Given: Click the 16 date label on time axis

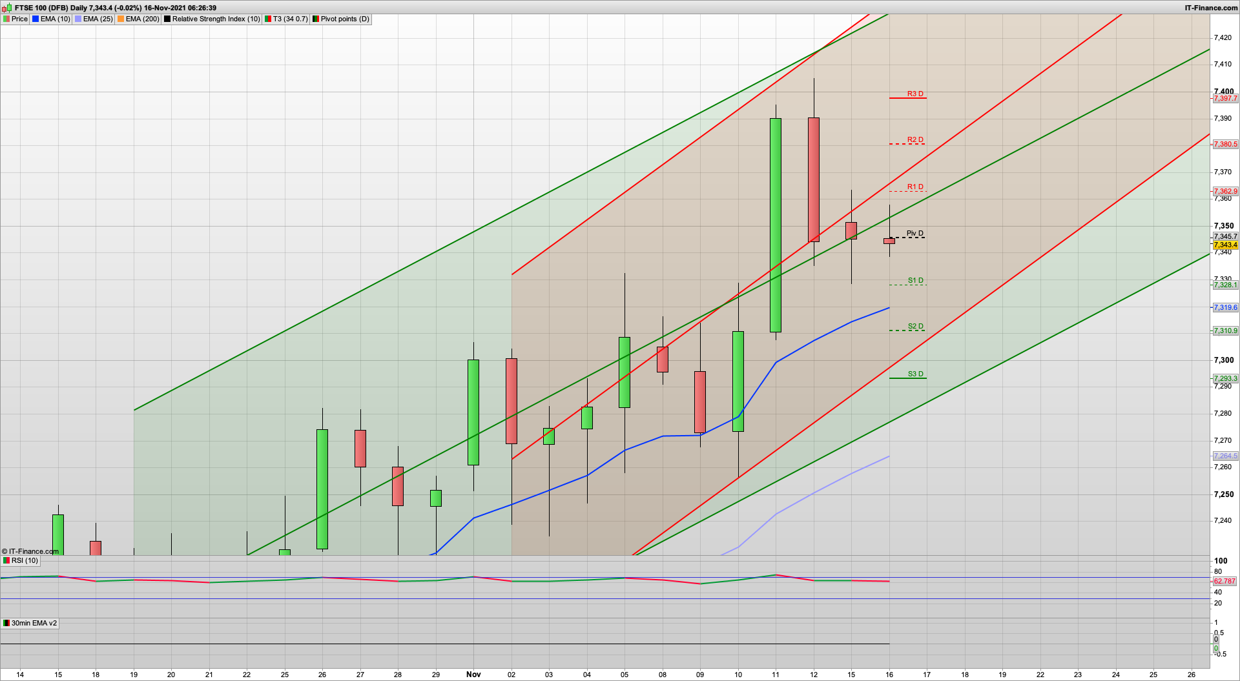Looking at the screenshot, I should 889,675.
